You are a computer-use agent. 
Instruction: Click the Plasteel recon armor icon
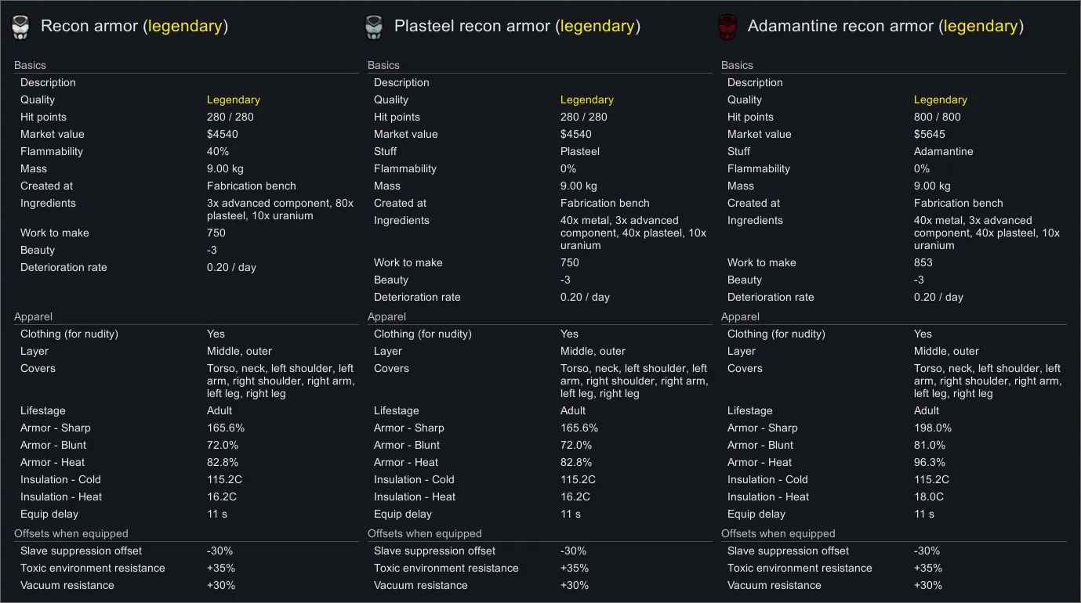click(x=374, y=27)
